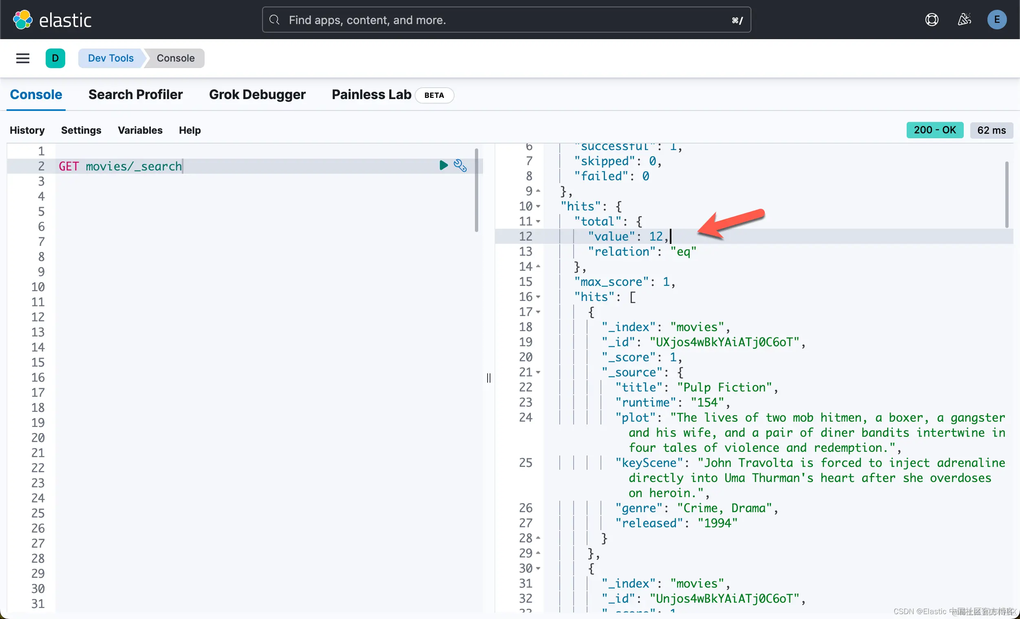Open console Settings
This screenshot has width=1020, height=619.
[81, 130]
